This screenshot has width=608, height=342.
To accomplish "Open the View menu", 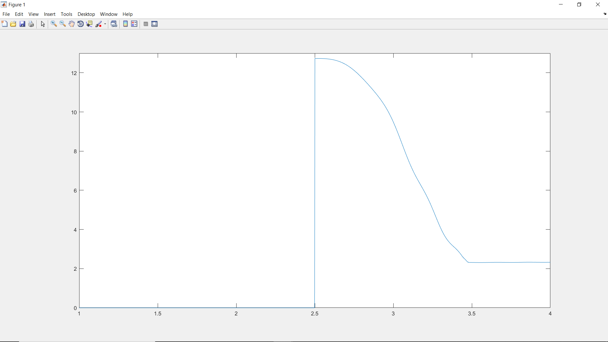I will [x=33, y=14].
